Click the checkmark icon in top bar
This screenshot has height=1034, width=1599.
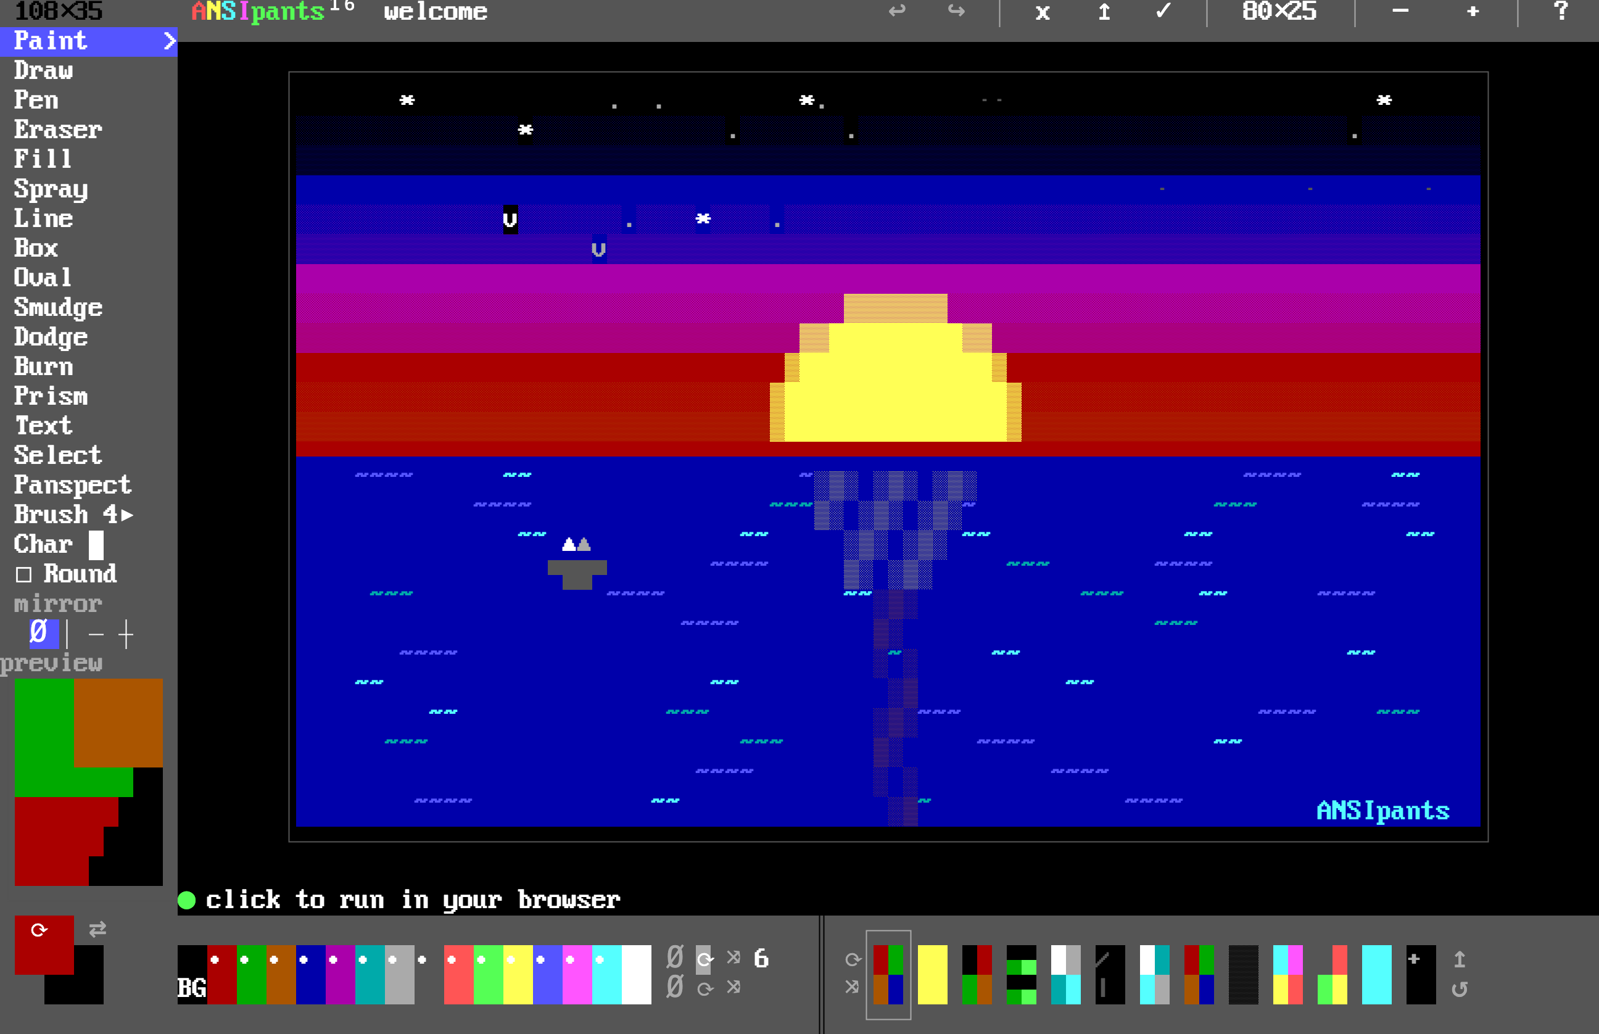click(x=1163, y=12)
